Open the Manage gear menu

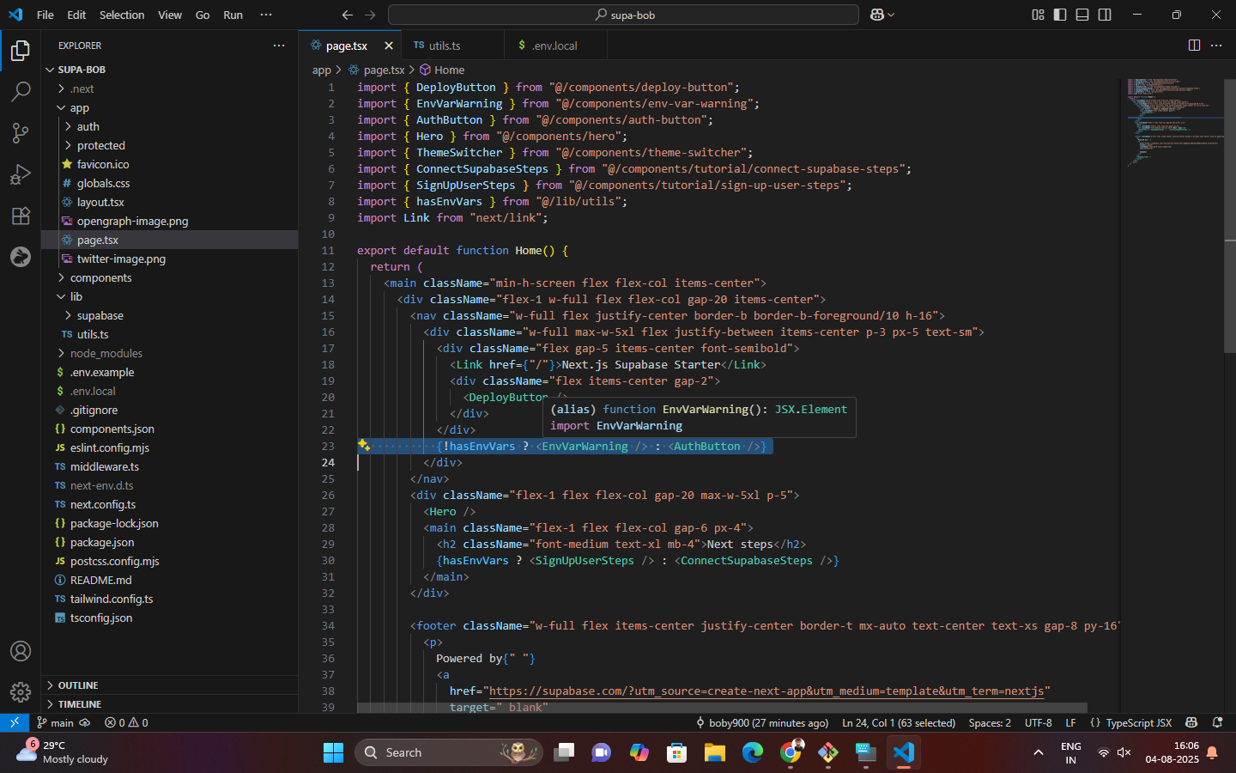(x=21, y=692)
